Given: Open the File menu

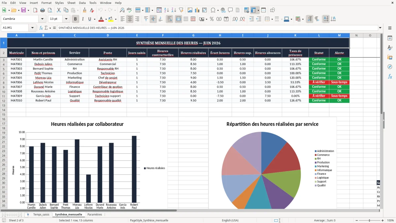Looking at the screenshot, I should (4, 3).
